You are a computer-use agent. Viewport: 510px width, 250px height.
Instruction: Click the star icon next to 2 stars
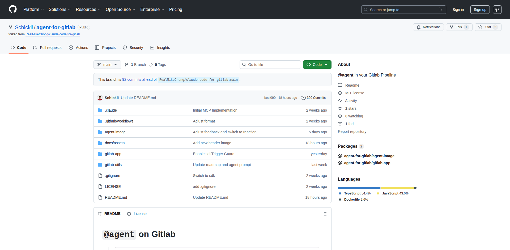pyautogui.click(x=340, y=108)
